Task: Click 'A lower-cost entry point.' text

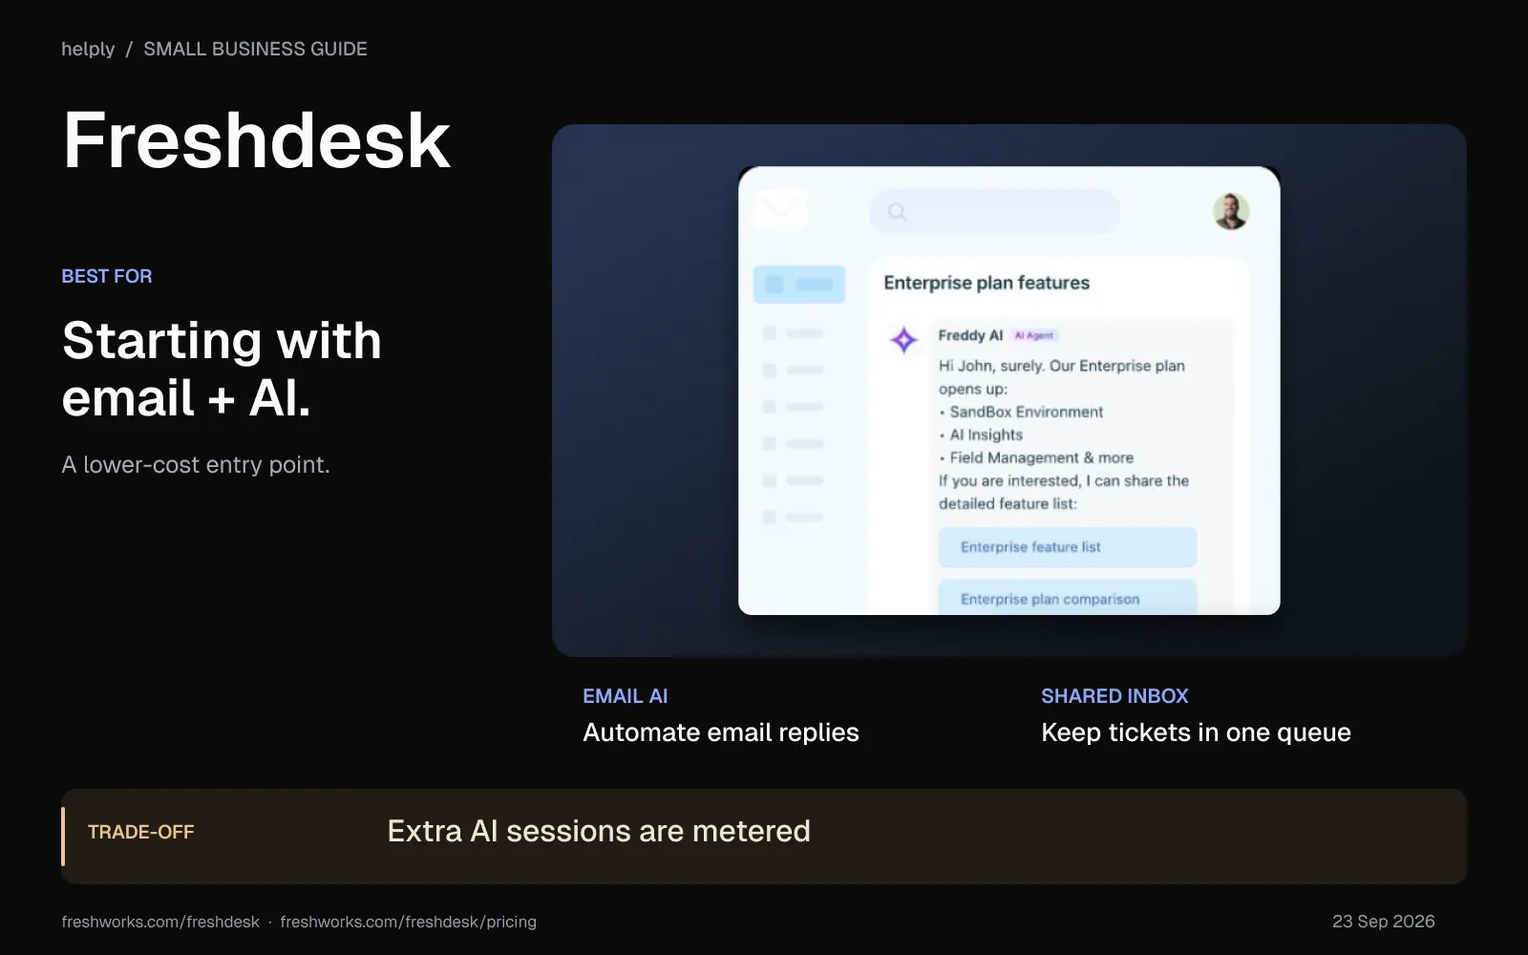Action: (196, 465)
